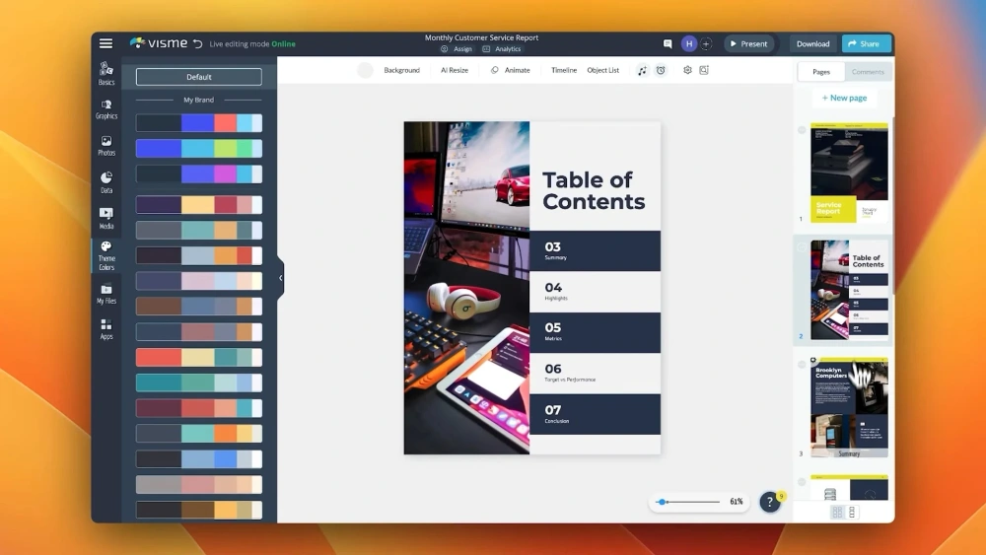Screen dimensions: 986x555
Task: Apply the blue-cyan-green brand palette
Action: [x=199, y=148]
